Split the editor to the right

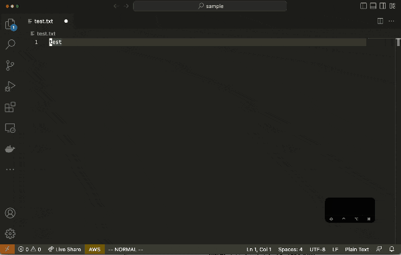[380, 21]
